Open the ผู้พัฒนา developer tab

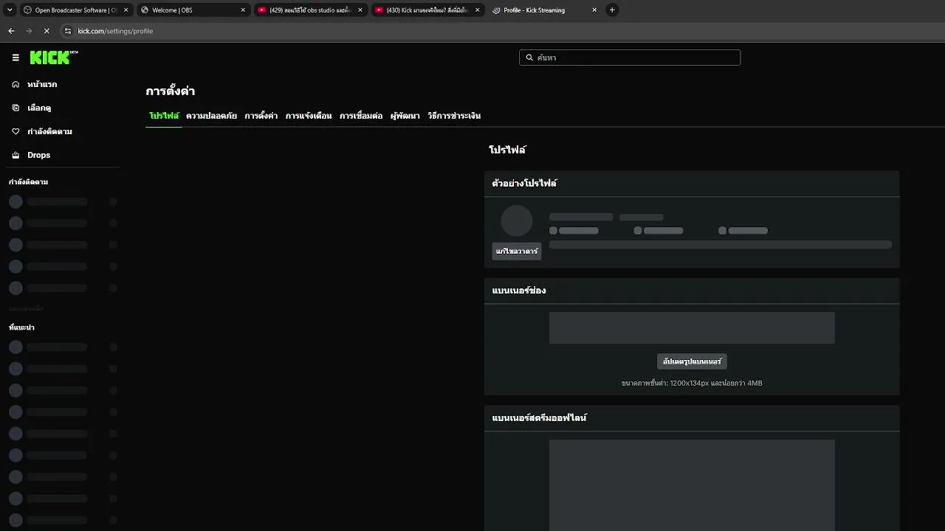pos(405,116)
